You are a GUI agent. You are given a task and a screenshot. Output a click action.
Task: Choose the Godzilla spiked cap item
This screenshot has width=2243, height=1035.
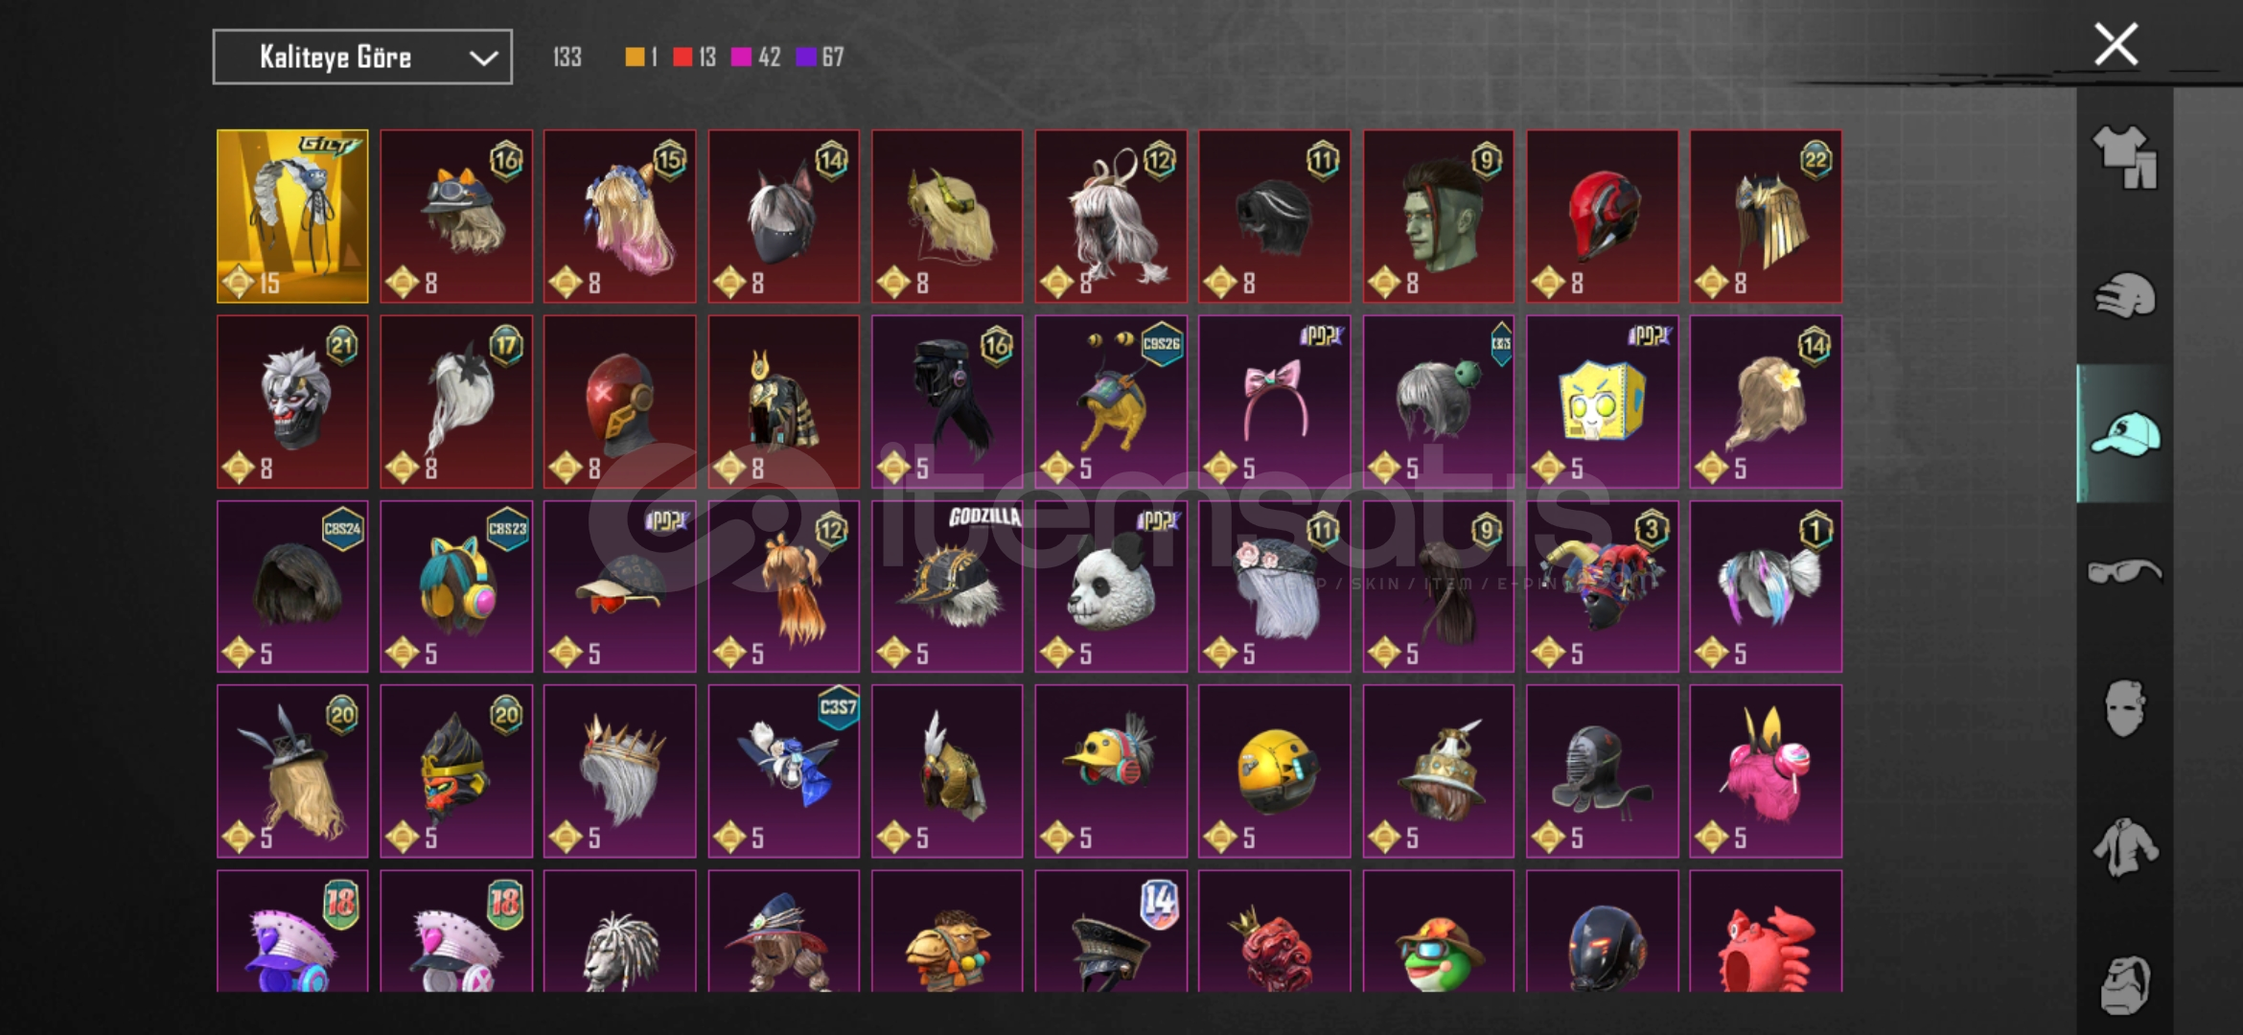coord(947,586)
